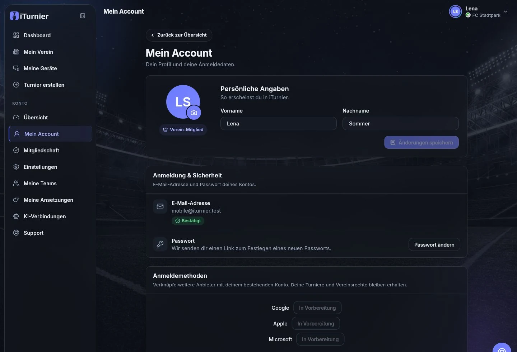The image size is (517, 352).
Task: Click the iTurnier logo icon
Action: click(x=14, y=16)
